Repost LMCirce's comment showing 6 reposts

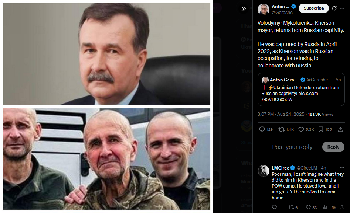293,207
